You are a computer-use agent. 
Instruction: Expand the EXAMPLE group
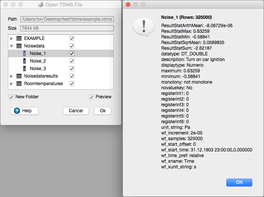click(x=12, y=38)
